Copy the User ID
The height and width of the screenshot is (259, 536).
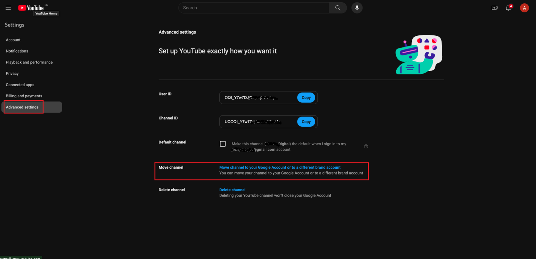[x=306, y=98]
